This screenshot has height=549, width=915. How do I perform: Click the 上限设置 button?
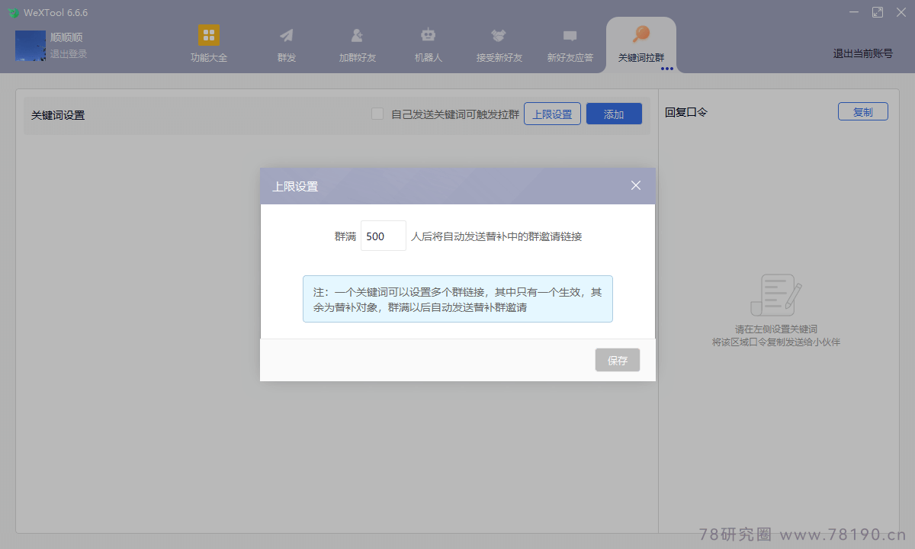point(552,113)
